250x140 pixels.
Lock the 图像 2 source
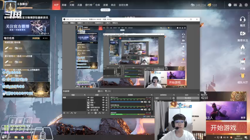(x=106, y=103)
